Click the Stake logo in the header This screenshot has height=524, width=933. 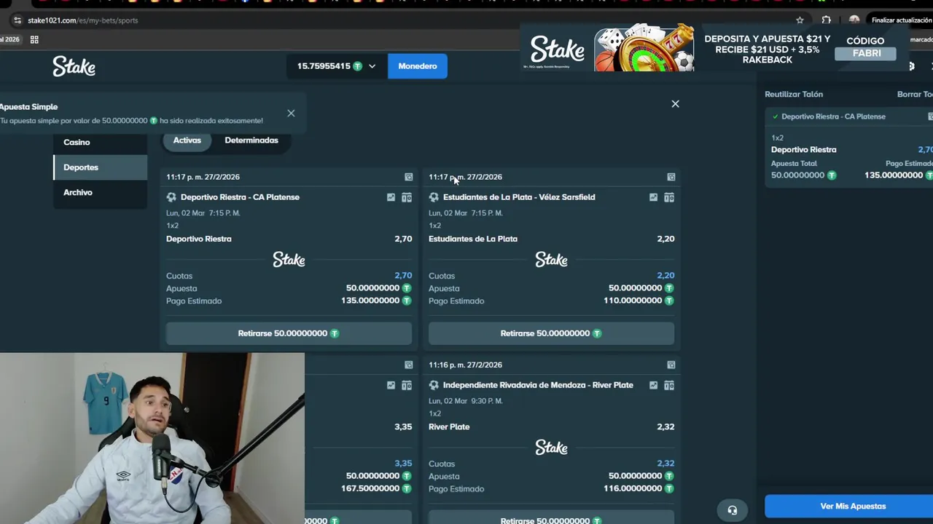pos(74,66)
